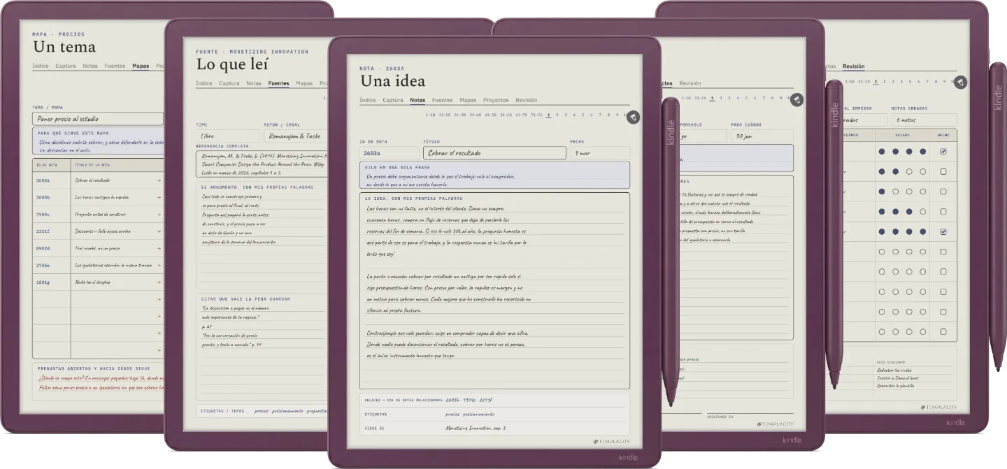Open Índice tab on Una idea page
This screenshot has width=1007, height=469.
pos(368,100)
